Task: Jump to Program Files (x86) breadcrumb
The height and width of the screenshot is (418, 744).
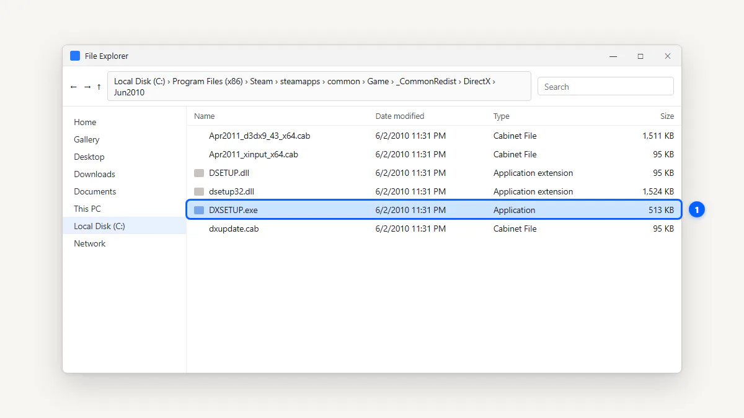Action: point(208,81)
